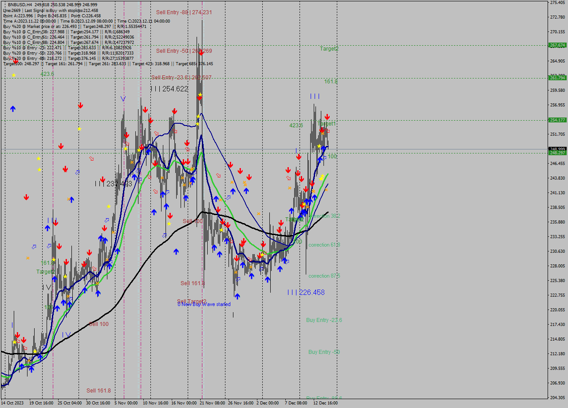This screenshot has height=408, width=568.
Task: Click the hollow blue arrow next to the "100" label
Action: coord(323,158)
